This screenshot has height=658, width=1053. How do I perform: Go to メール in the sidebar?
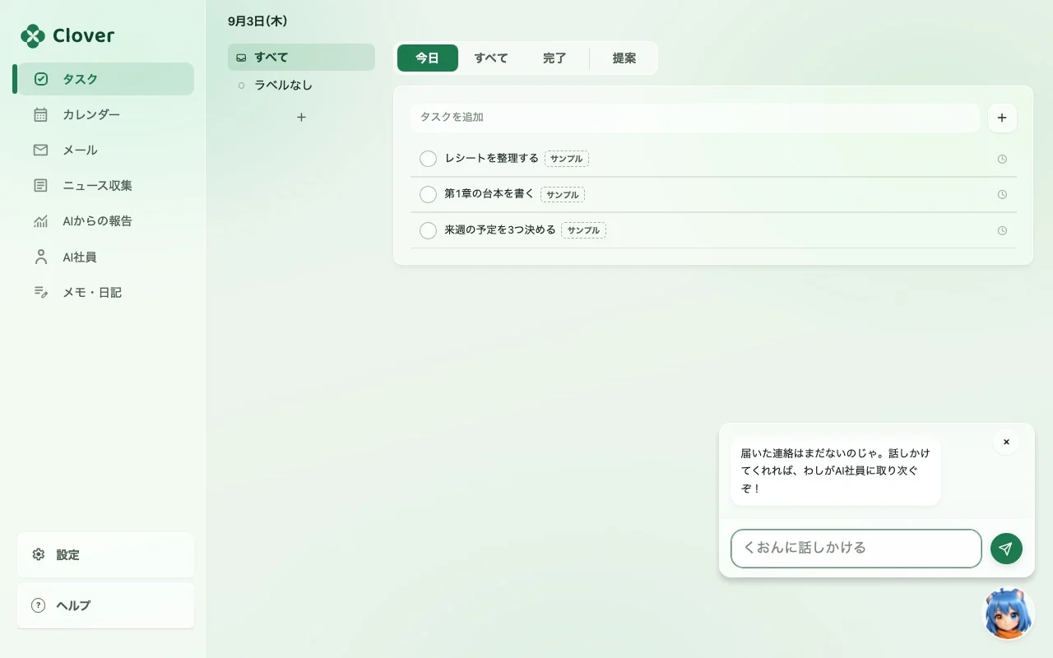pos(105,150)
